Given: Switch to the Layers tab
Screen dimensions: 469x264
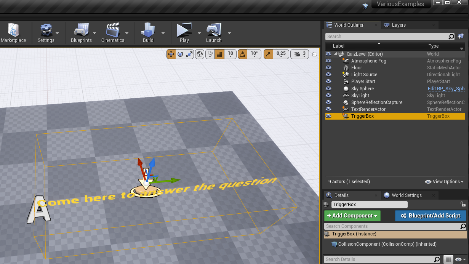Looking at the screenshot, I should tap(399, 25).
